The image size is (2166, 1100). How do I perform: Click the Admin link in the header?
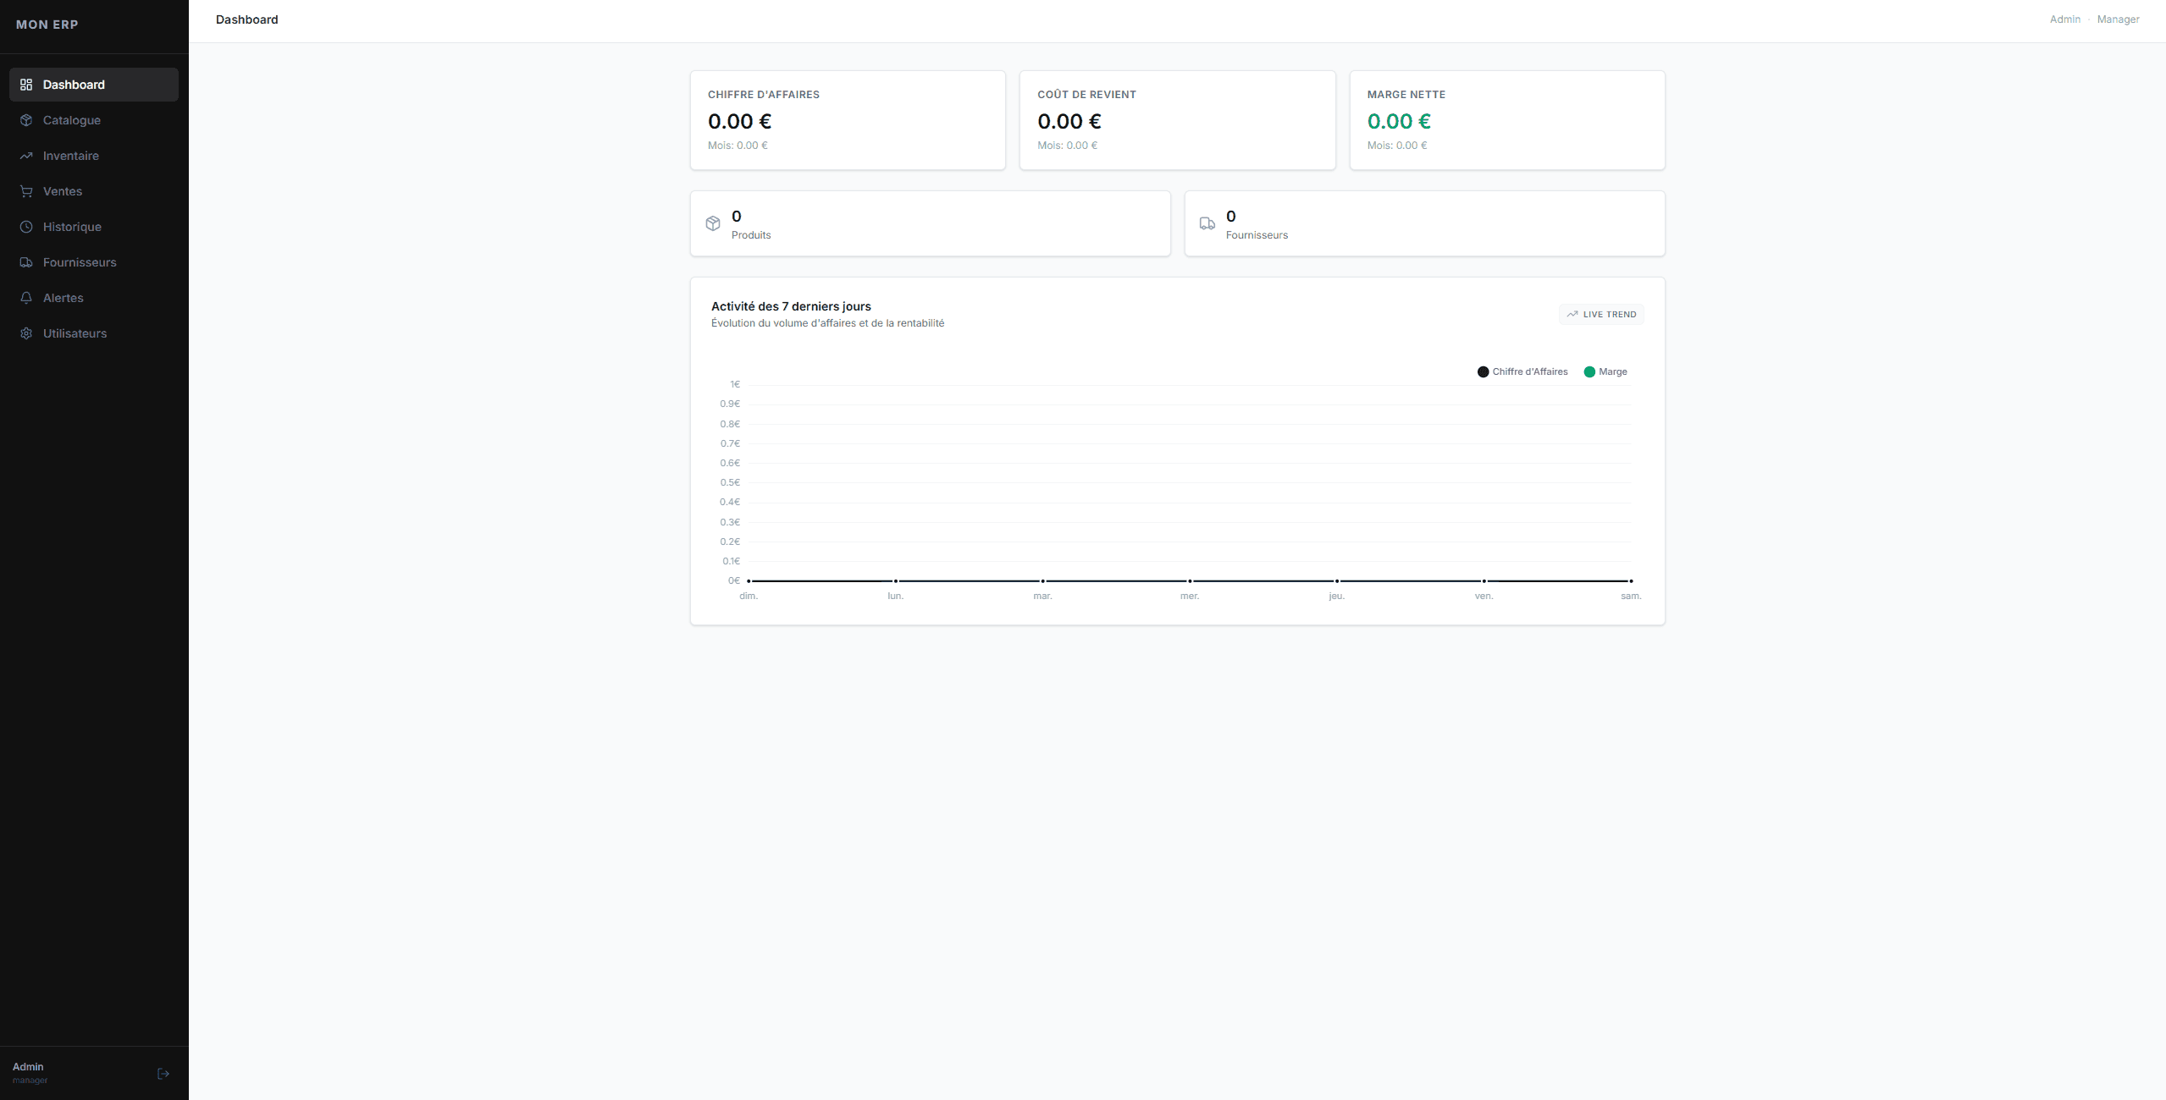[2066, 19]
